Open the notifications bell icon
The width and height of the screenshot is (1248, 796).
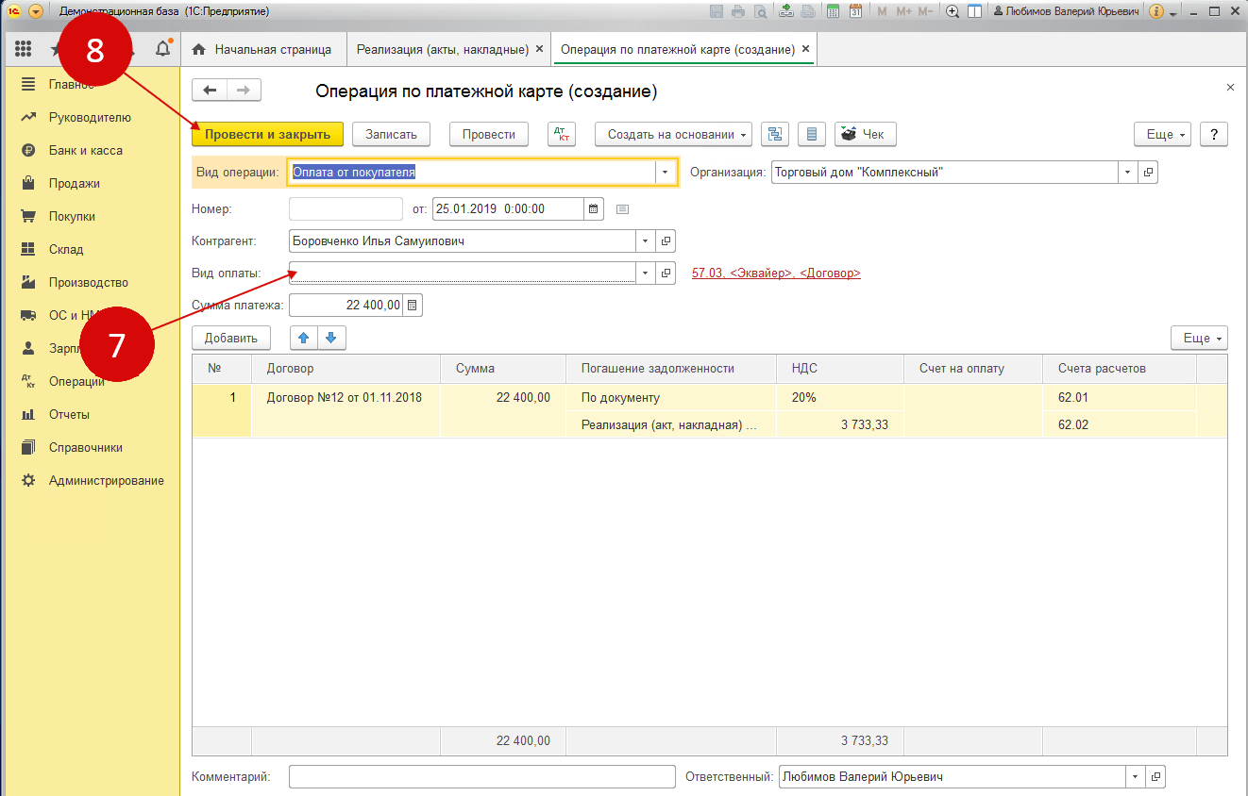pos(163,49)
